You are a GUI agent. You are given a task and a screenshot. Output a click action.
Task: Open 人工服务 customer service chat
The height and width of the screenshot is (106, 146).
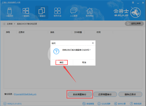[x=74, y=12]
